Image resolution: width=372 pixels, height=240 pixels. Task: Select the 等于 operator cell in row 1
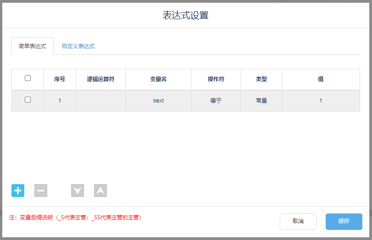coord(216,101)
